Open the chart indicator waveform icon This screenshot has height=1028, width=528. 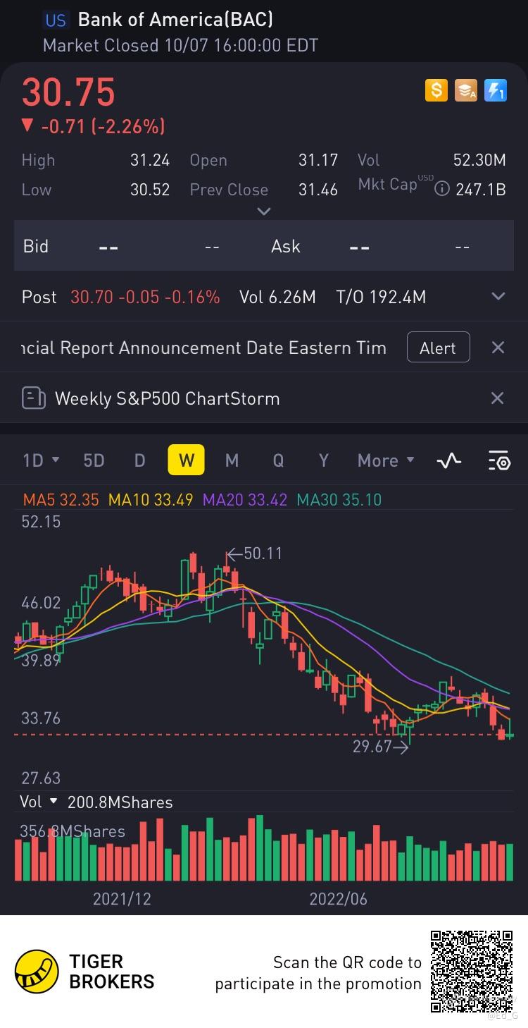(448, 460)
